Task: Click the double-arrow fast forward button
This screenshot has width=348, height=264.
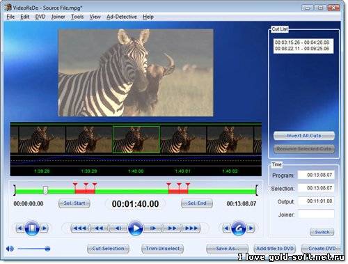Action: (x=172, y=228)
